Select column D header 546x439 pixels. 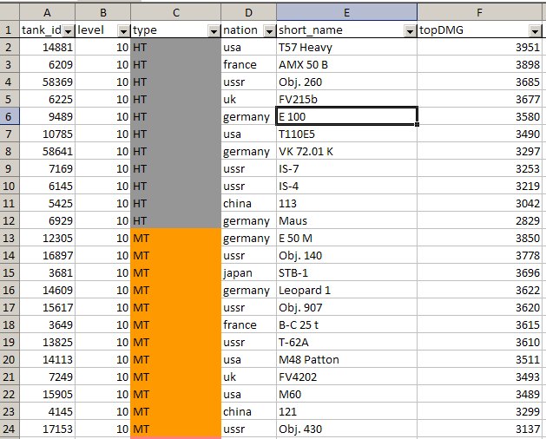[x=248, y=12]
